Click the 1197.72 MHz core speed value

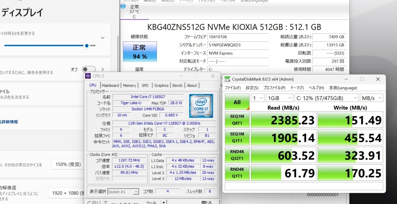coord(129,160)
